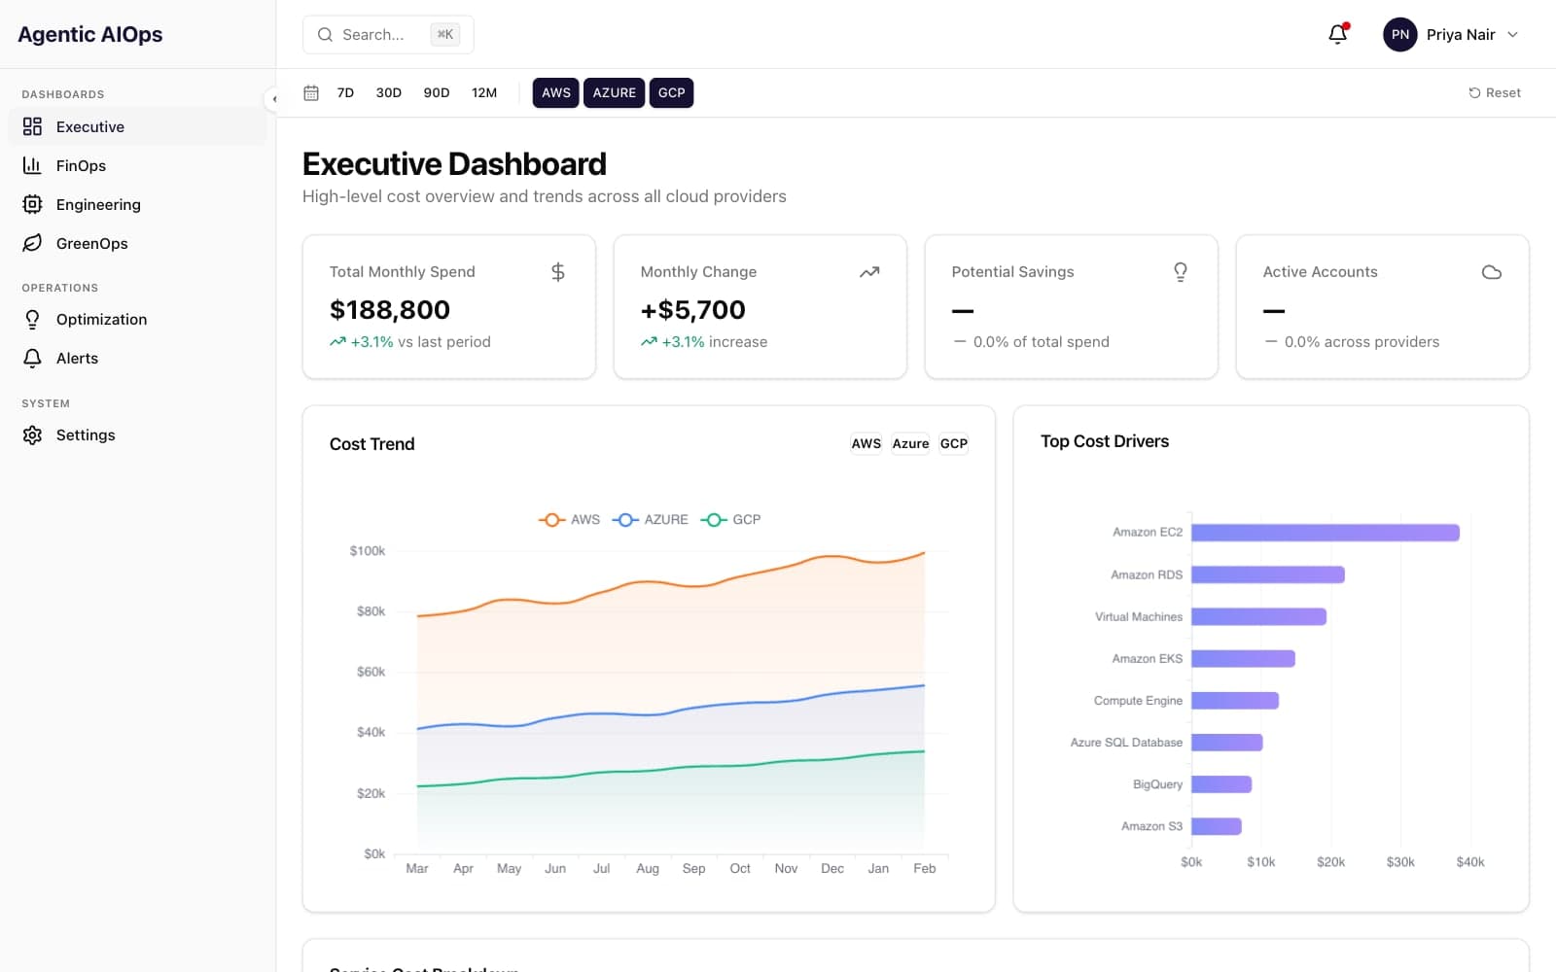Reset the dashboard filters

[x=1495, y=92]
